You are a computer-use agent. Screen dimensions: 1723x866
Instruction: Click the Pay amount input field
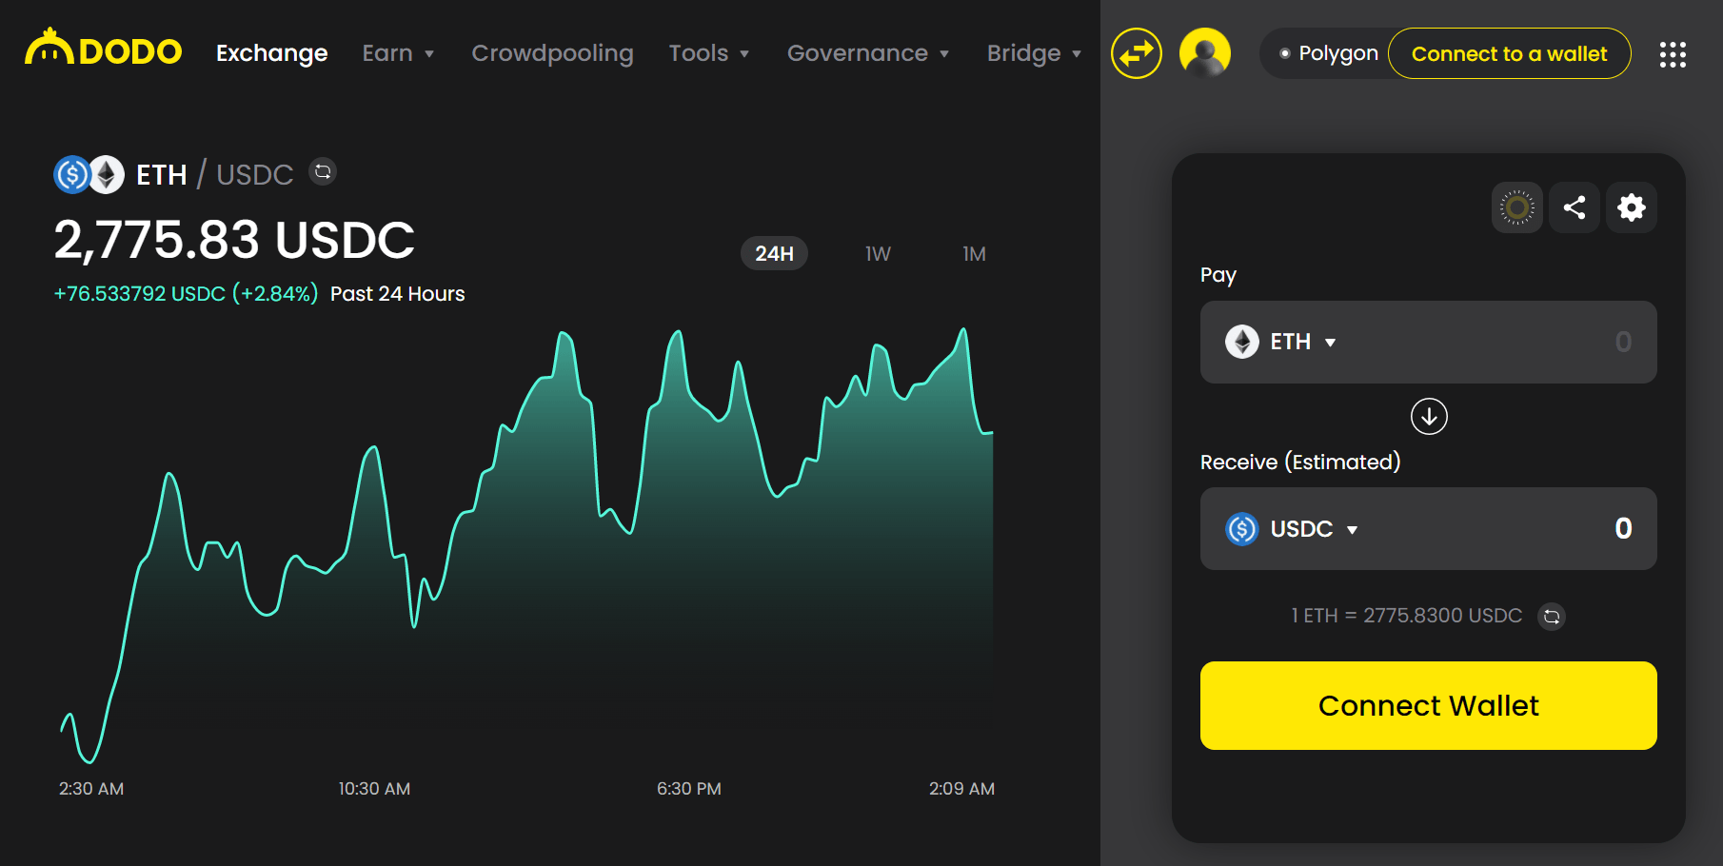pyautogui.click(x=1523, y=342)
